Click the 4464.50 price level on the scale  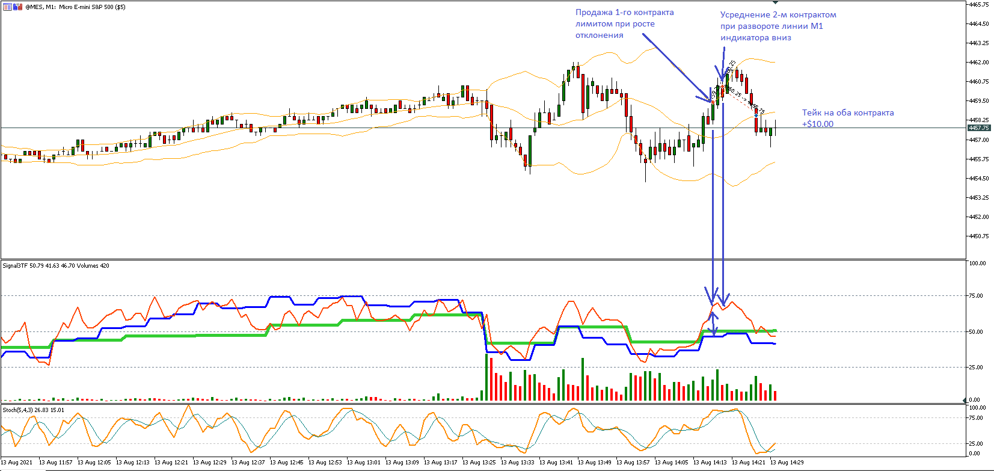pos(979,23)
